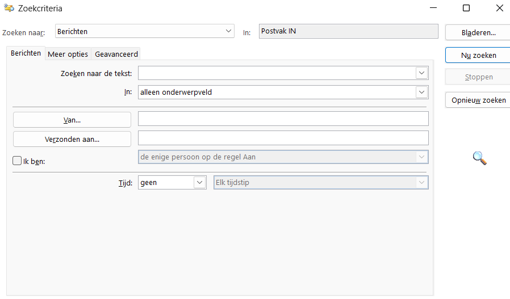Viewport: 510px width, 299px height.
Task: Click the 'Bladeren...' button
Action: 478,33
